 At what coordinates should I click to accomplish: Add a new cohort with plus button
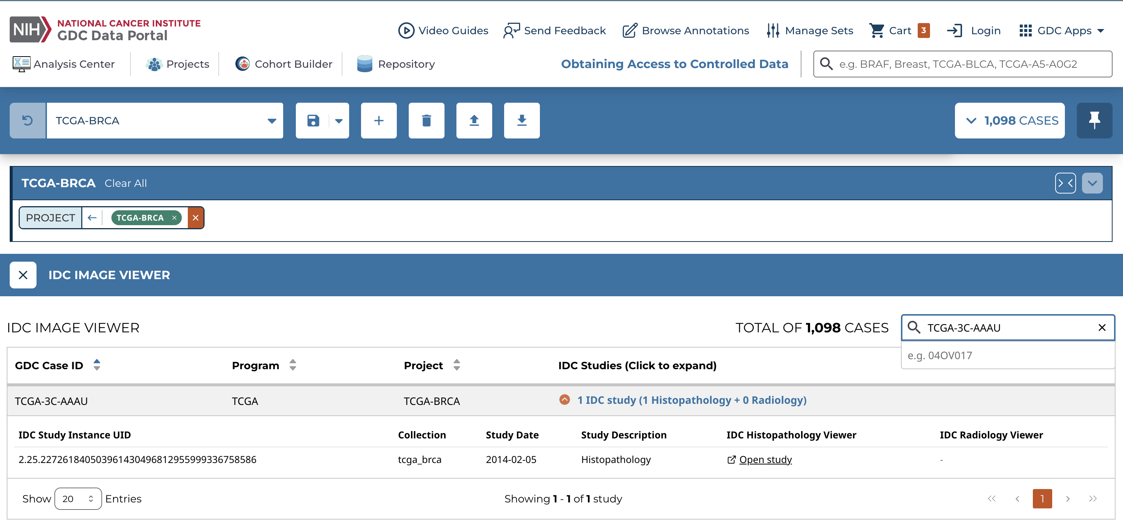pyautogui.click(x=379, y=121)
